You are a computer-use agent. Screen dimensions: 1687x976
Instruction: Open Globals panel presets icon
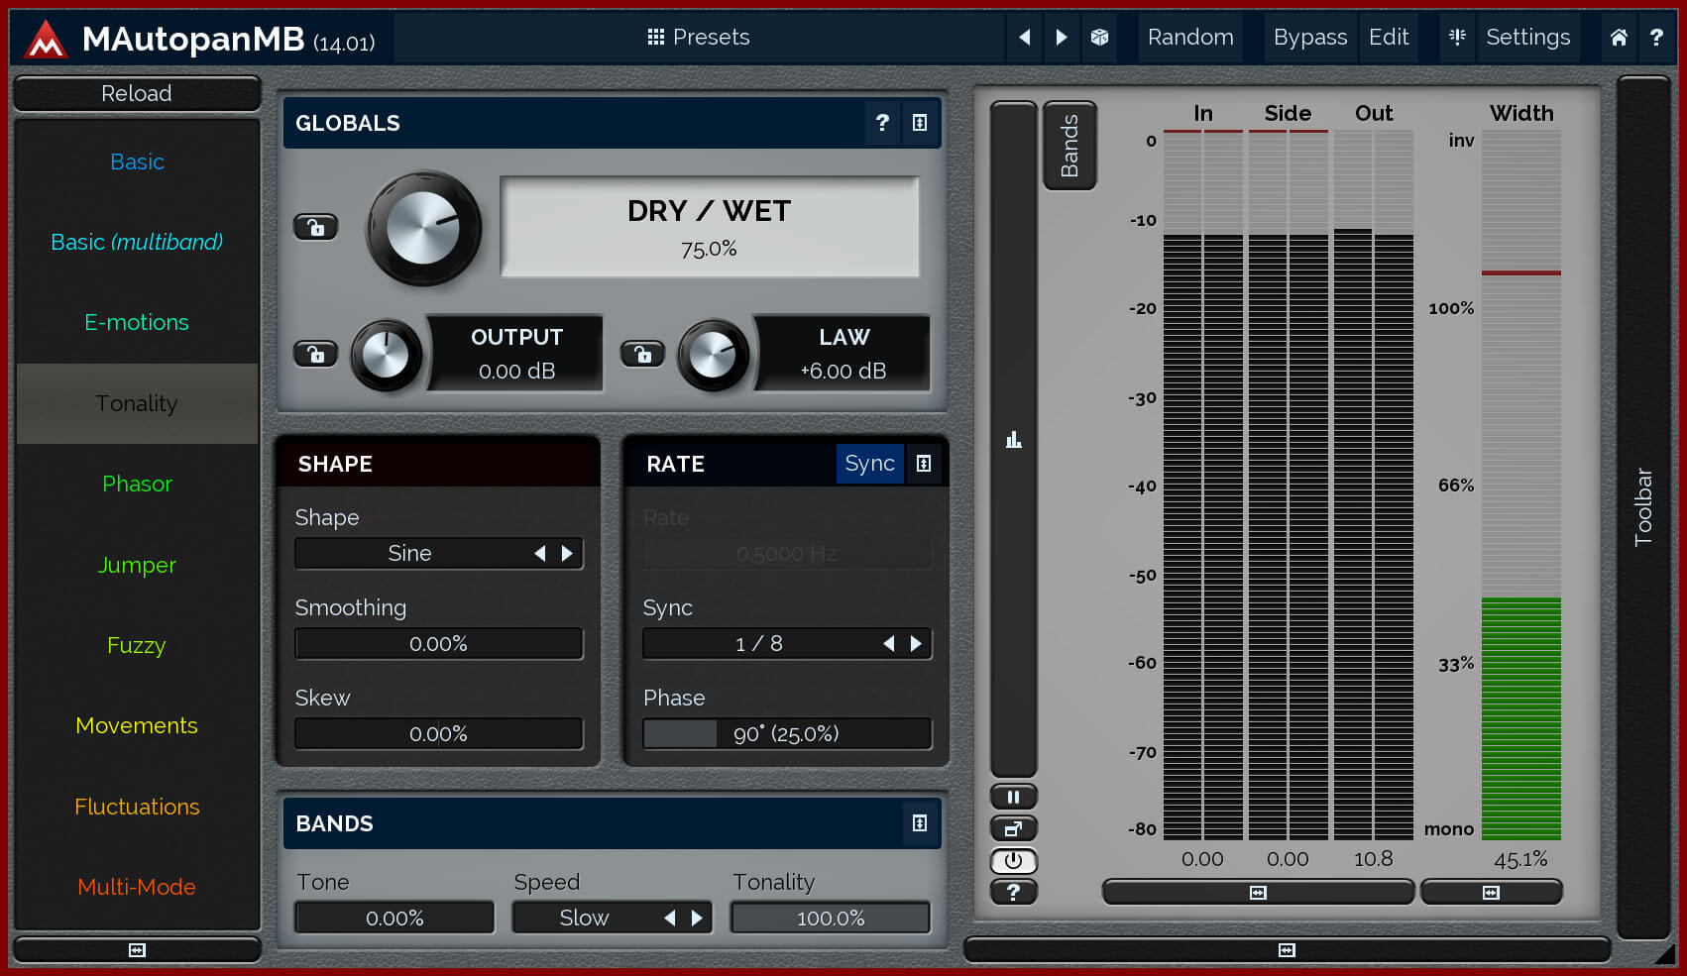point(920,123)
